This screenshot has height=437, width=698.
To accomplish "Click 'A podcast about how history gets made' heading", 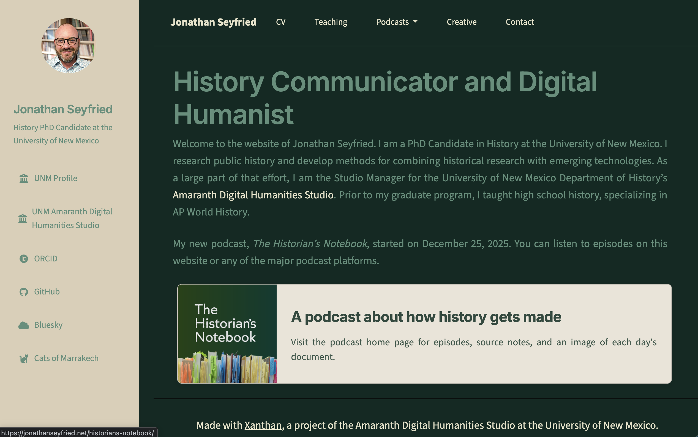I will pyautogui.click(x=426, y=317).
